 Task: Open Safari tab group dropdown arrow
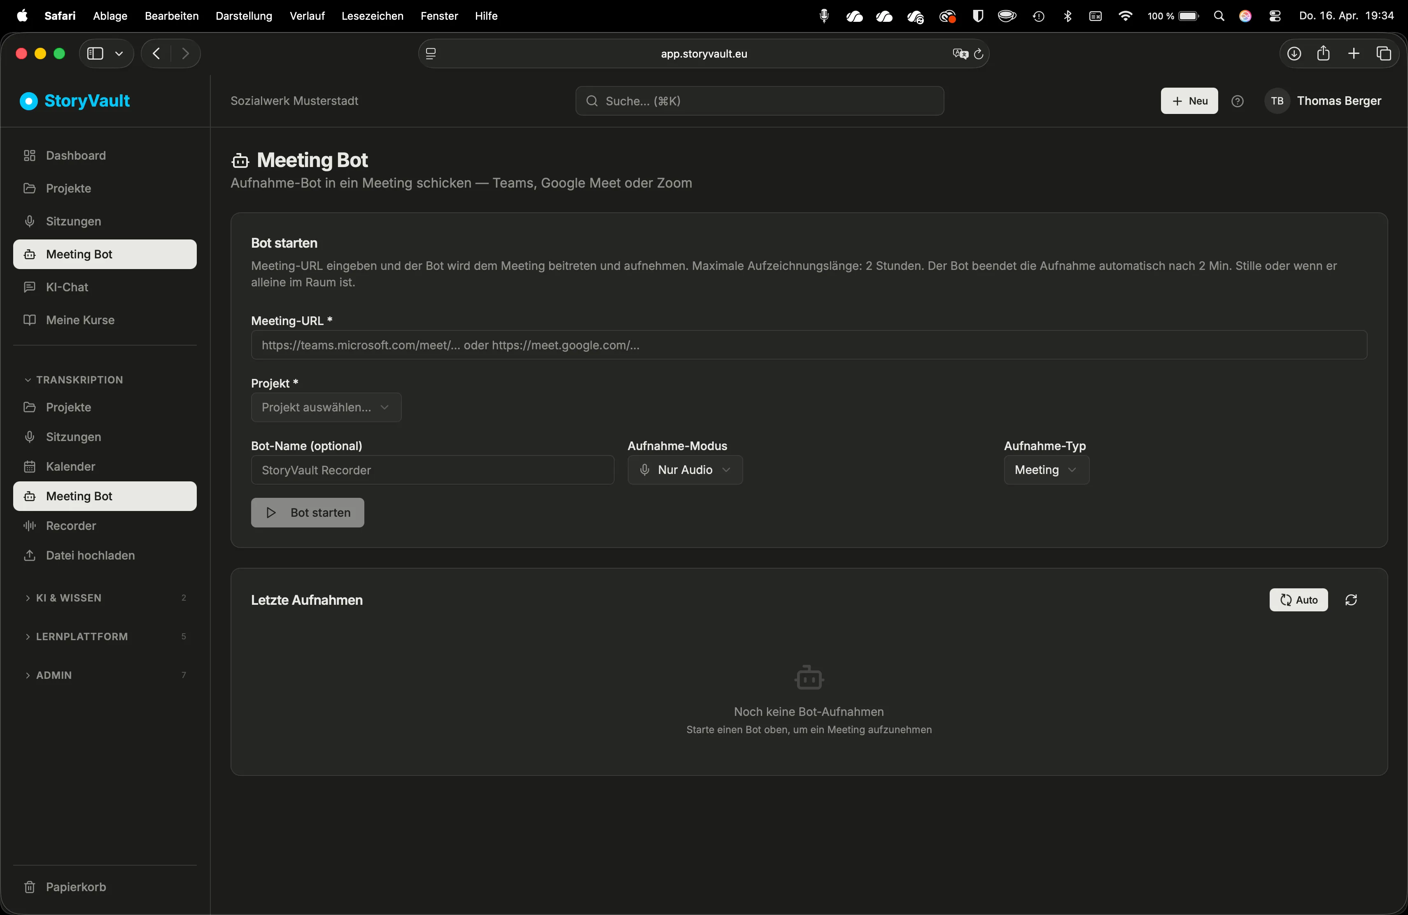pyautogui.click(x=119, y=54)
